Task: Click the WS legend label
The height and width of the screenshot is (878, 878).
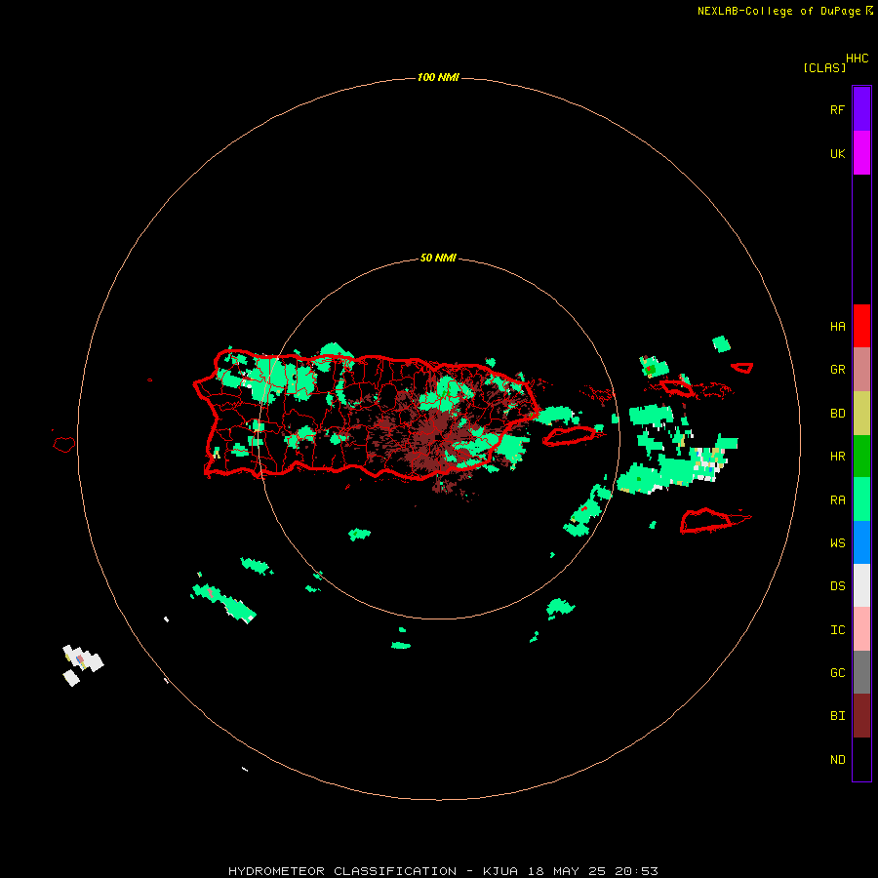Action: tap(837, 543)
